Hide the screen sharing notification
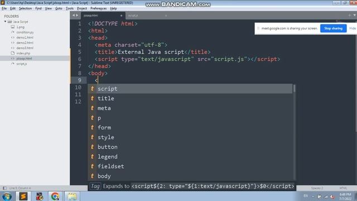This screenshot has width=357, height=201. (x=353, y=28)
